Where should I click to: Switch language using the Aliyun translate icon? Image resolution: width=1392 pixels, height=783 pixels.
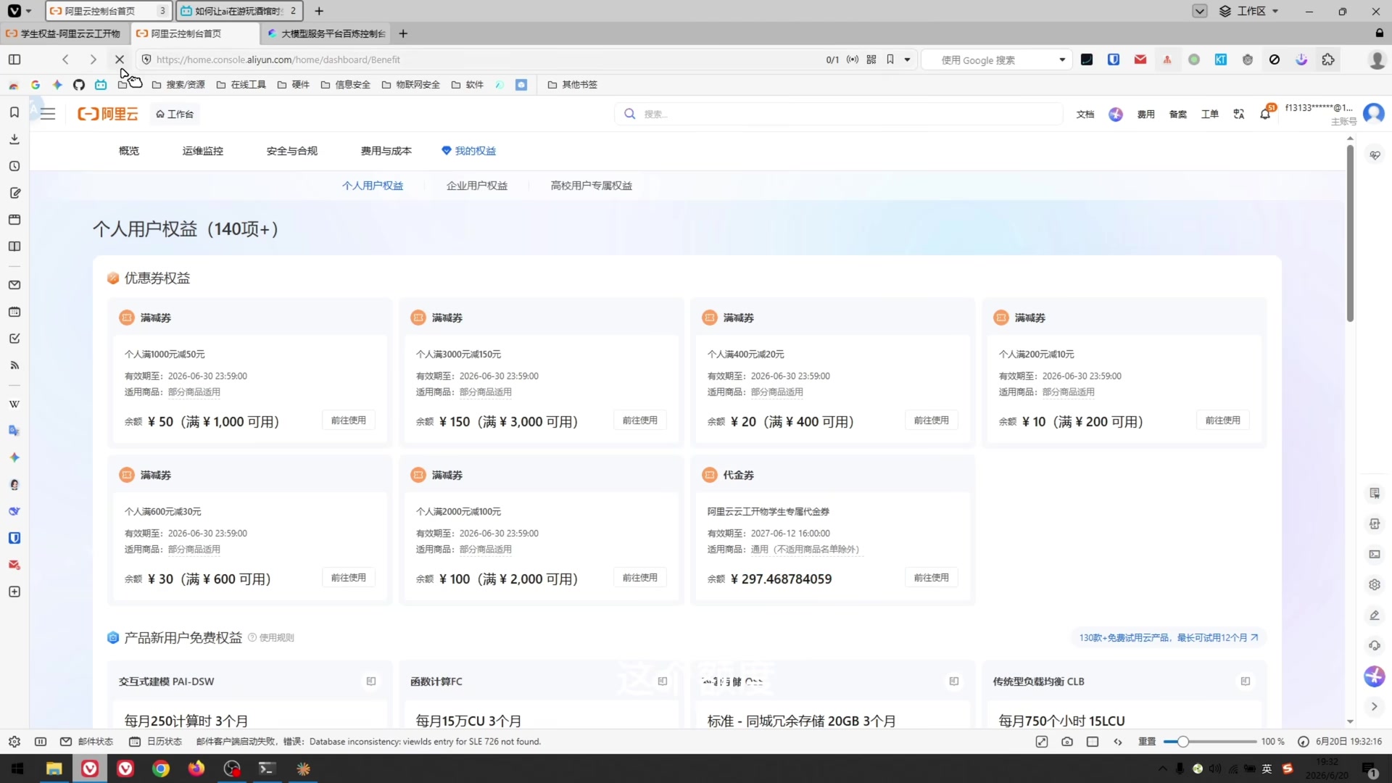point(1239,114)
